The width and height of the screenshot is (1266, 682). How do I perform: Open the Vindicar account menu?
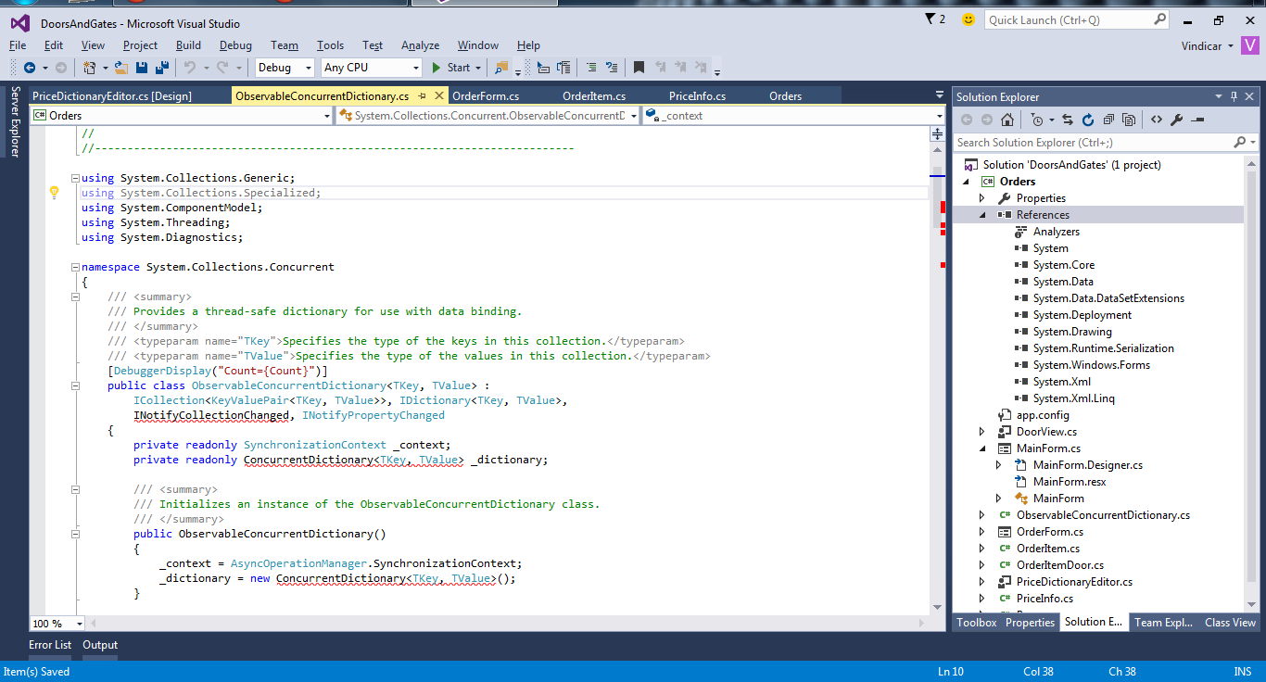coord(1207,45)
